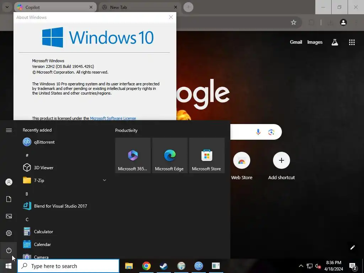Viewport: 364px width, 273px height.
Task: Customize Chrome with the pencil icon
Action: [x=352, y=247]
